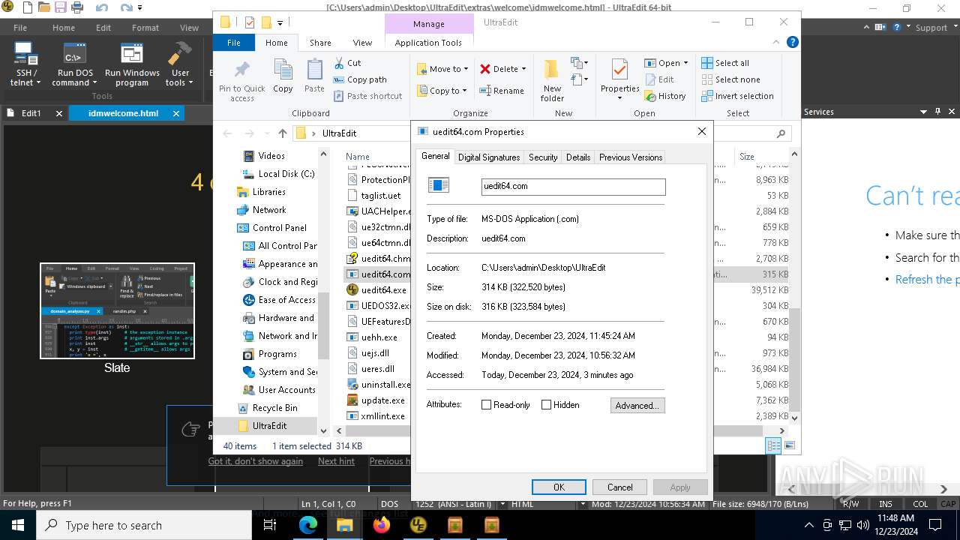960x540 pixels.
Task: Open User tools dropdown in UltraEdit
Action: (190, 83)
